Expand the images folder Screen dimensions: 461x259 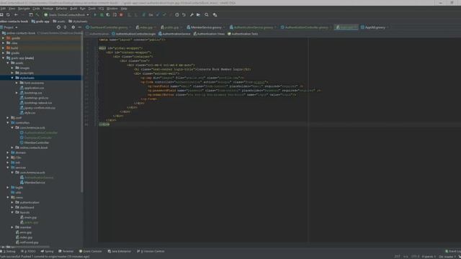[12, 68]
